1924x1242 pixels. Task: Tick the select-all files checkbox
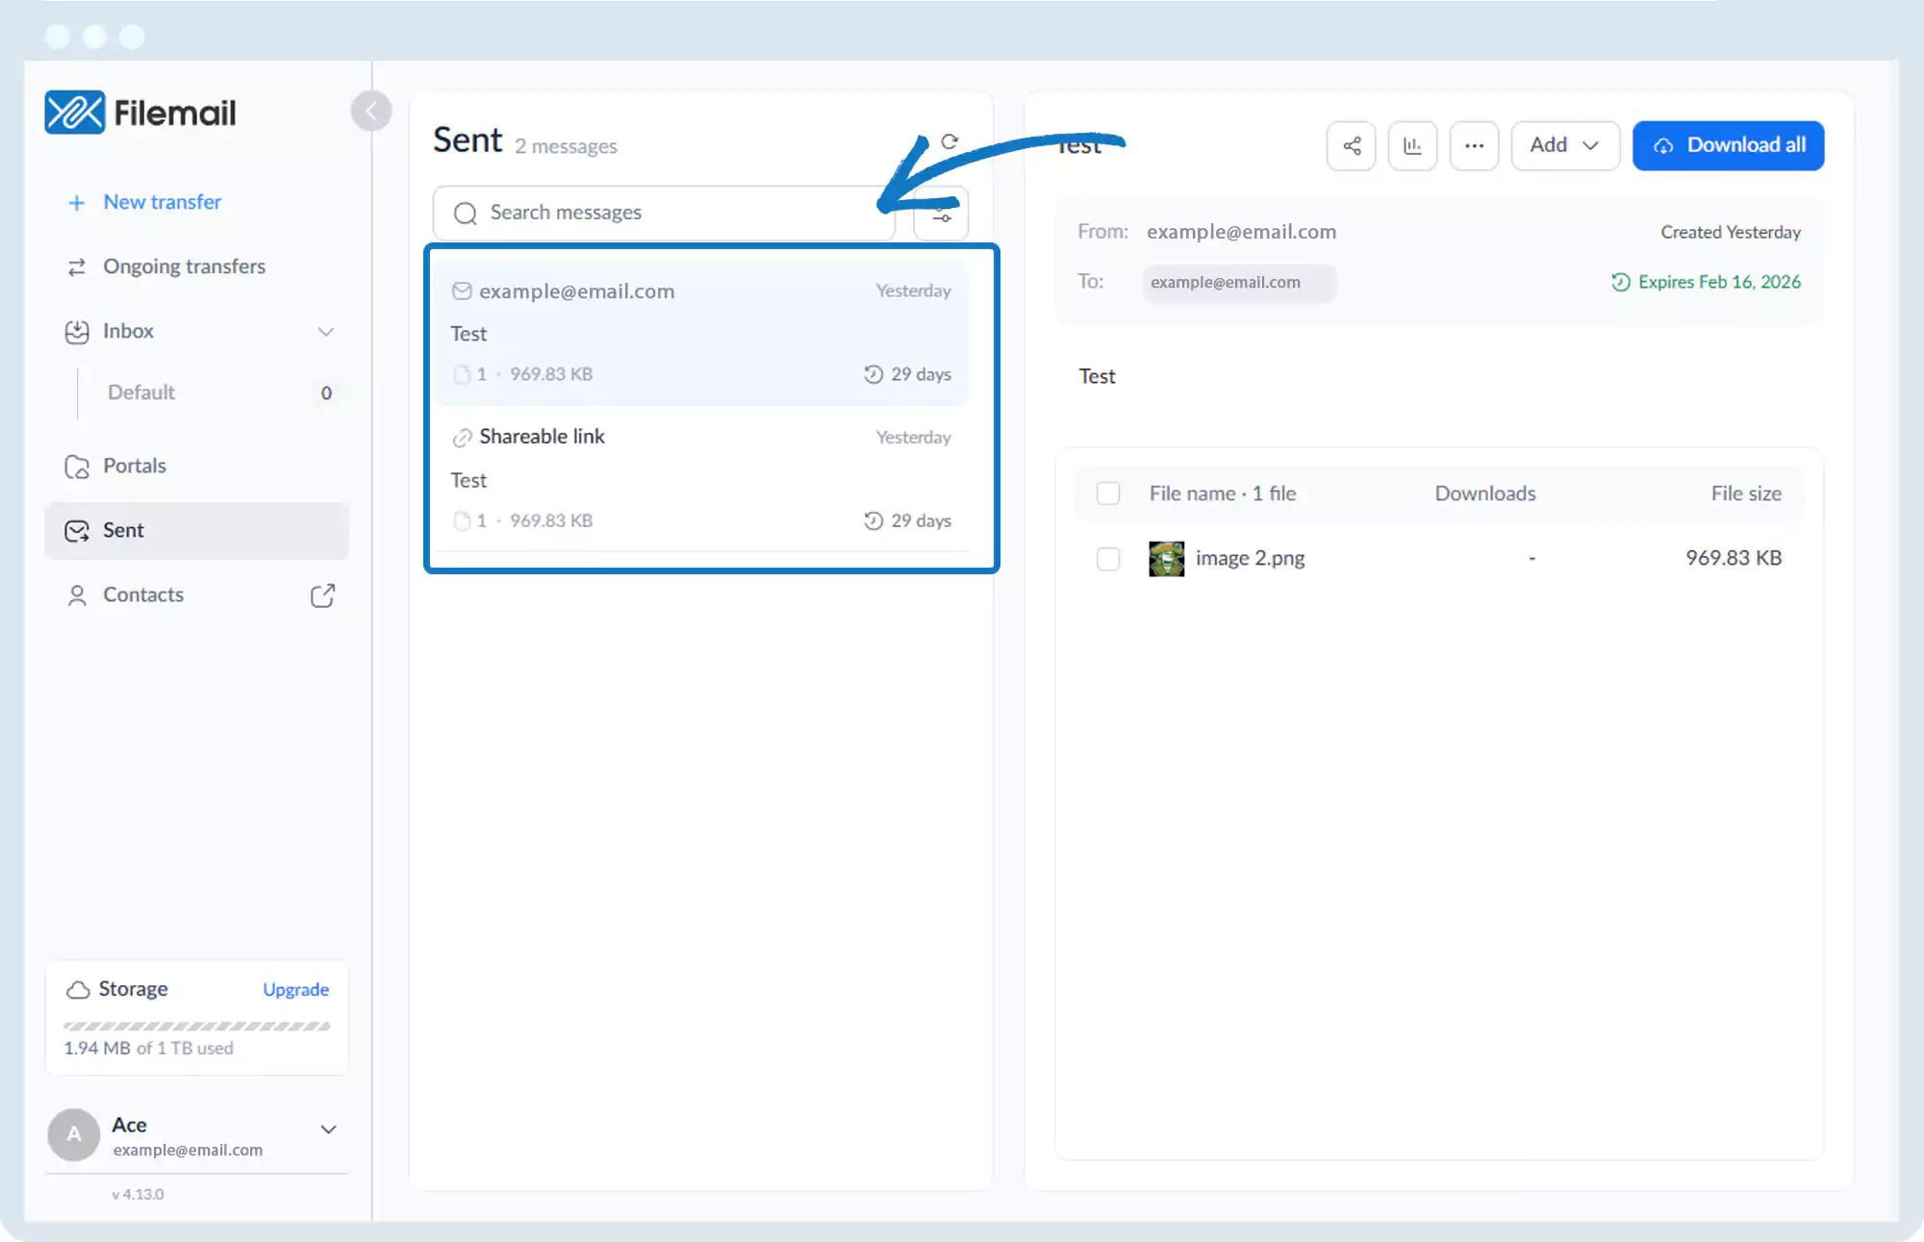[1108, 494]
